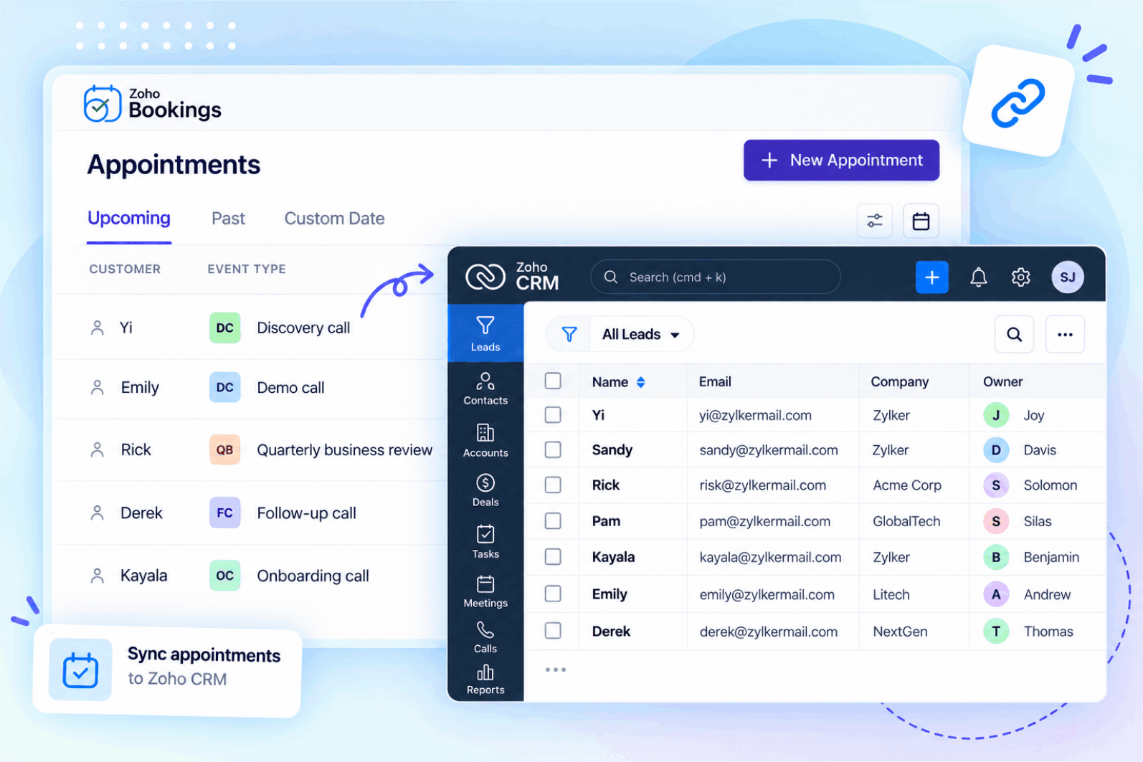Screen dimensions: 1143x762
Task: Tick the select-all checkbox in leads header
Action: [553, 381]
